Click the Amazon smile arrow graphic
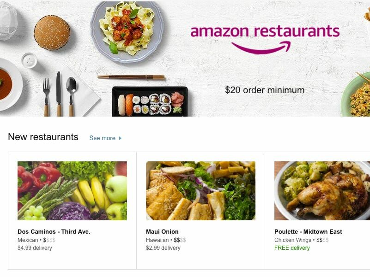Screen dimensions: 370x277 261,48
